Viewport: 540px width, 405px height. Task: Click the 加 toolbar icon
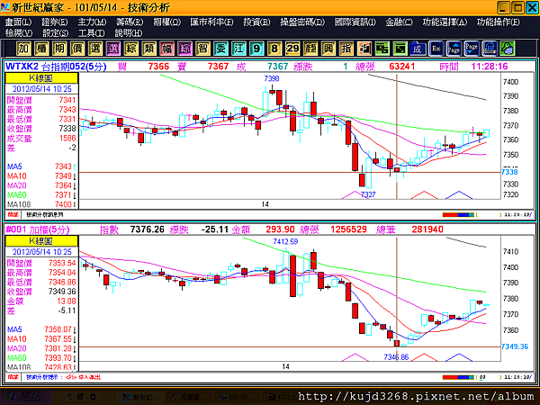[x=23, y=49]
